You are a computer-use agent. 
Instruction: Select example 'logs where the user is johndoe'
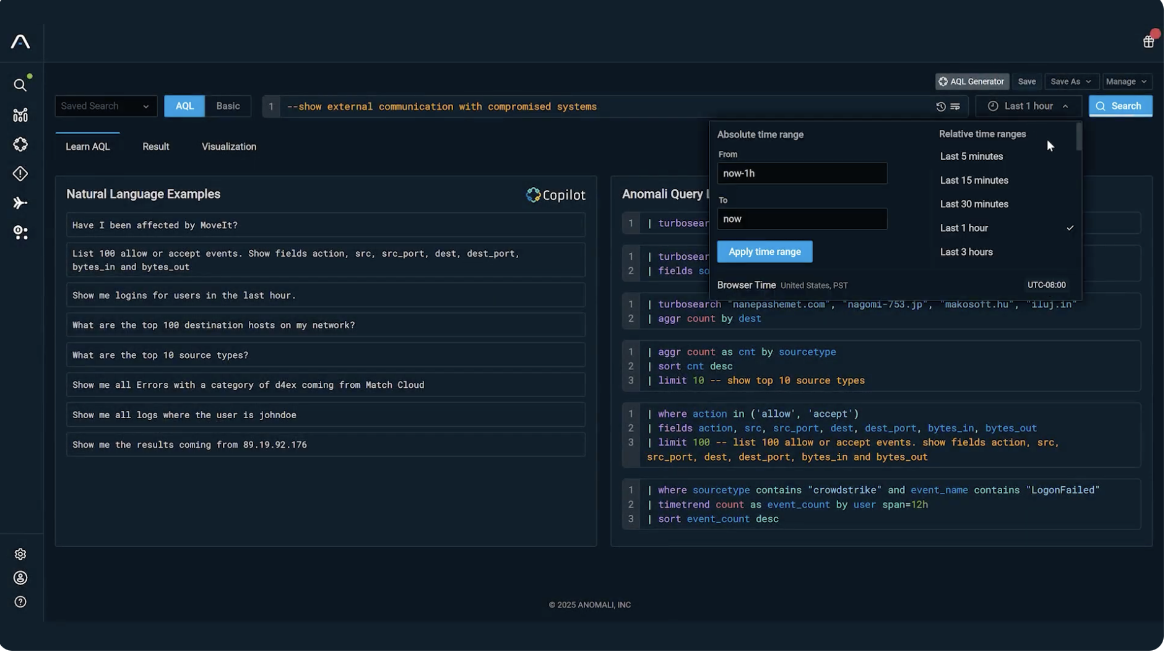click(326, 415)
